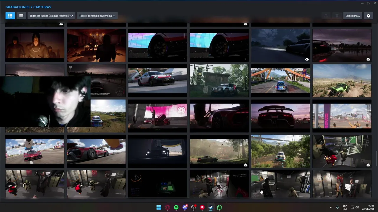The height and width of the screenshot is (212, 378).
Task: Open front view red hypercar under plane
Action: [x=35, y=151]
